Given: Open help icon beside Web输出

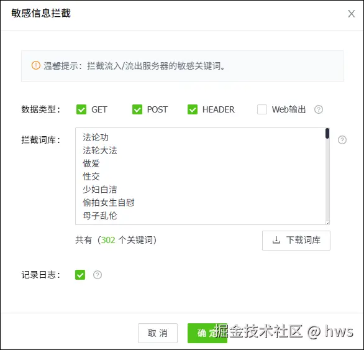Looking at the screenshot, I should tap(319, 109).
